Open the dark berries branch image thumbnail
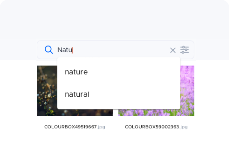Image resolution: width=229 pixels, height=152 pixels. click(47, 91)
